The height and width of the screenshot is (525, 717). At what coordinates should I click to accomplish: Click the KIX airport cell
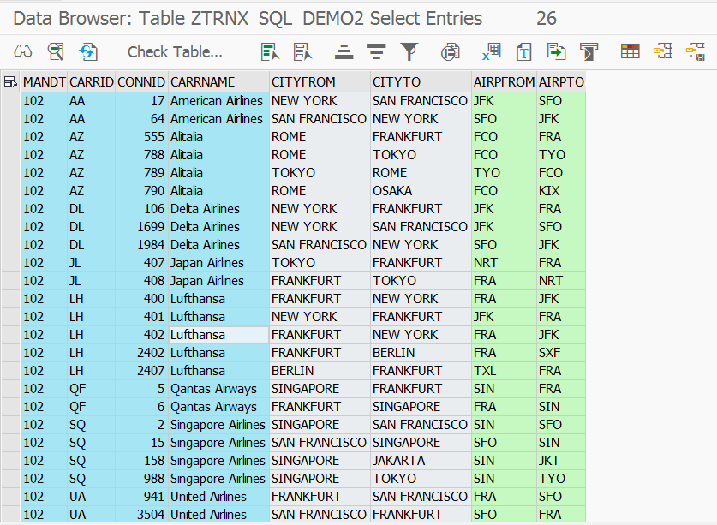point(561,191)
